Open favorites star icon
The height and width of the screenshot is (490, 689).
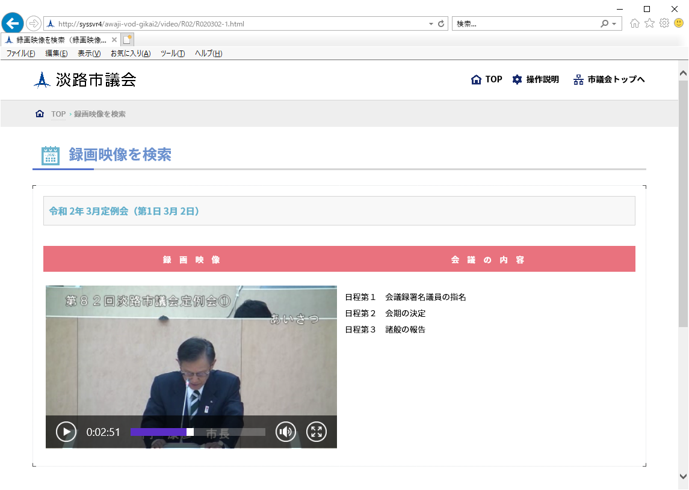point(649,23)
